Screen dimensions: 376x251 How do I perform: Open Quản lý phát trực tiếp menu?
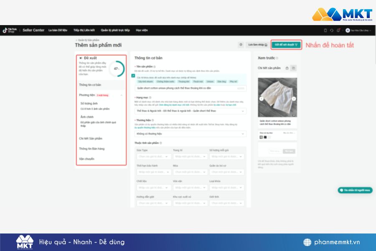tap(115, 30)
